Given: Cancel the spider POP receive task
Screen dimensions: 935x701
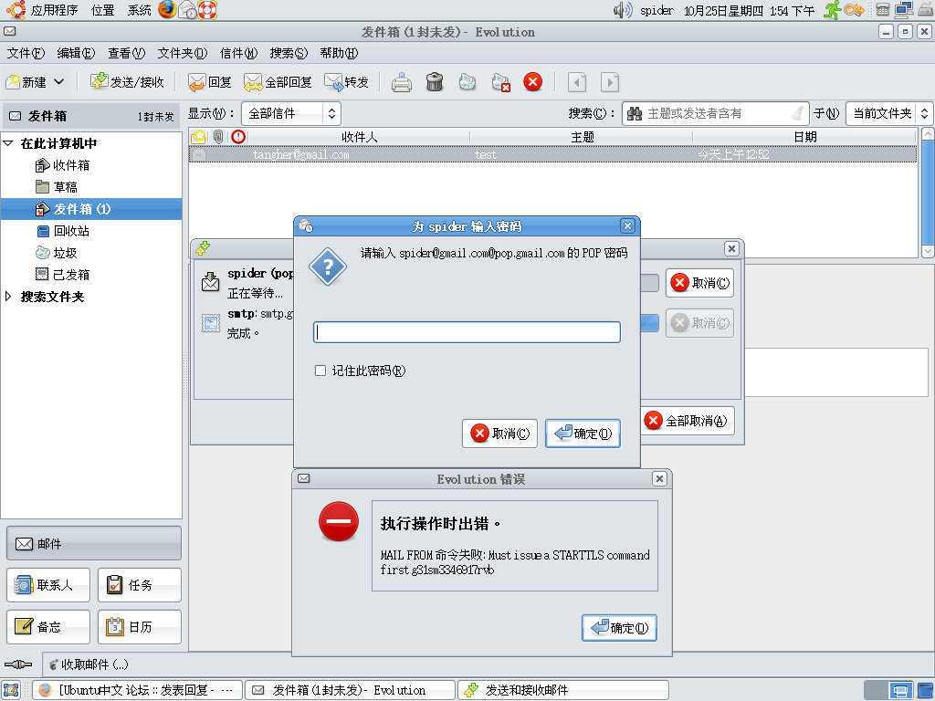Looking at the screenshot, I should coord(699,283).
